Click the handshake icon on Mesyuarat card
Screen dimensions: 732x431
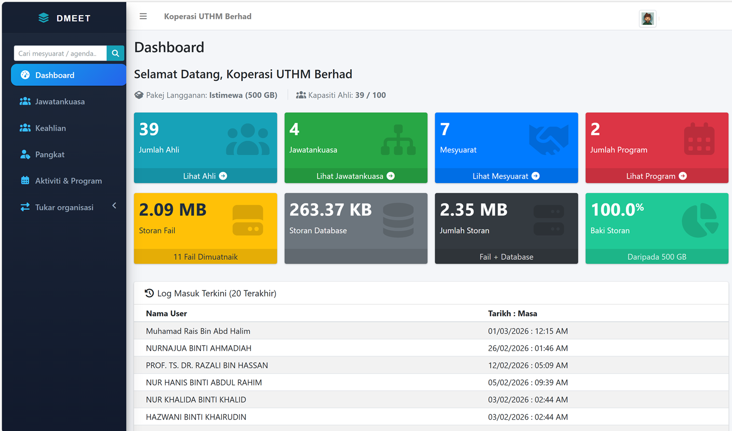pos(549,140)
